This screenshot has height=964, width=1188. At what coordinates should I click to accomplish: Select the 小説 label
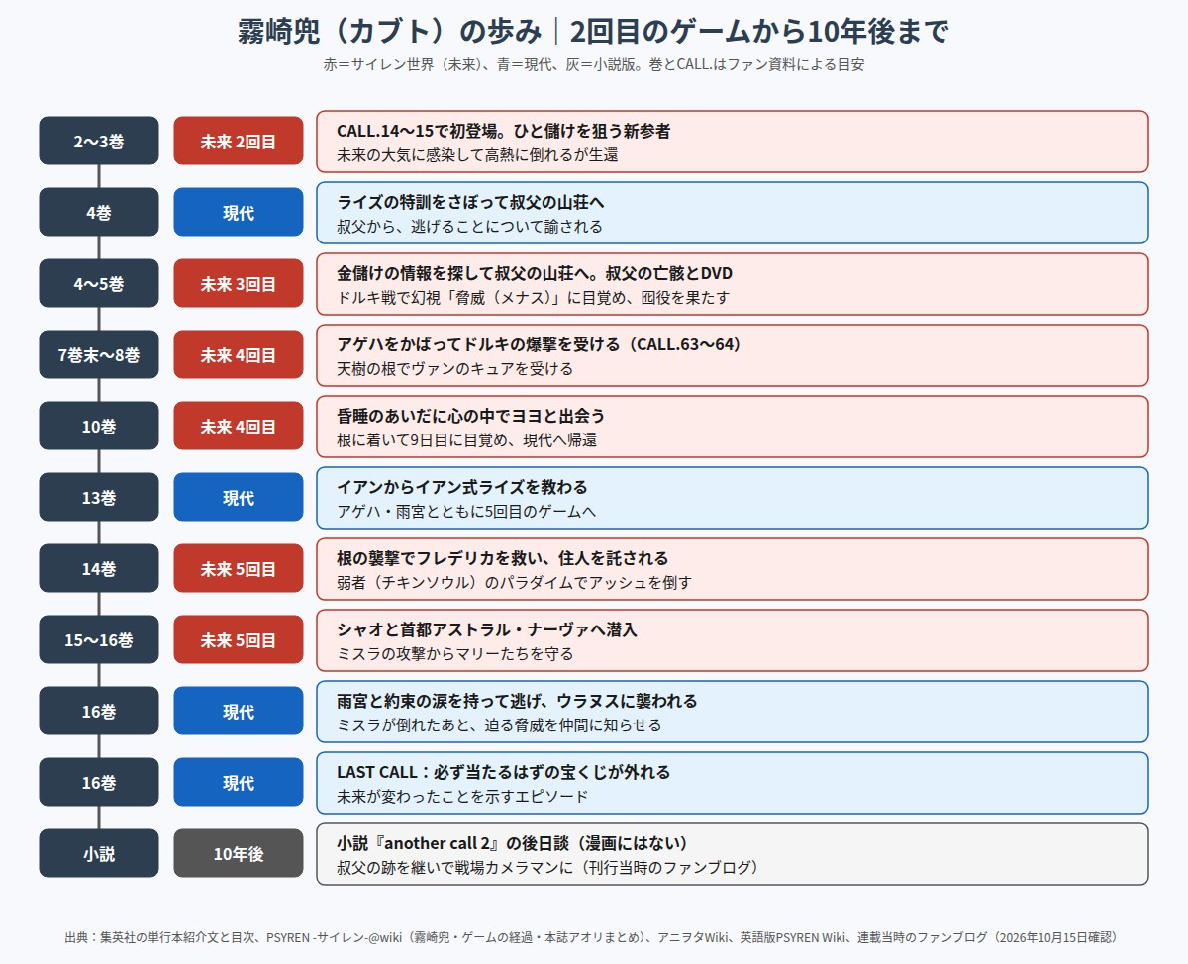99,853
